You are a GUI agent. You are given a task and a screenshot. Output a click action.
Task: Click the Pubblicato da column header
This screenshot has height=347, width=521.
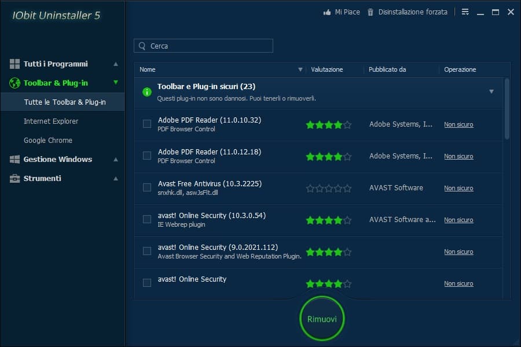tap(387, 69)
